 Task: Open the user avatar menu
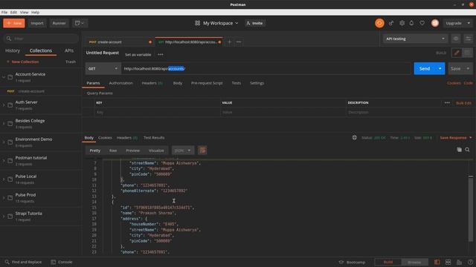point(434,23)
